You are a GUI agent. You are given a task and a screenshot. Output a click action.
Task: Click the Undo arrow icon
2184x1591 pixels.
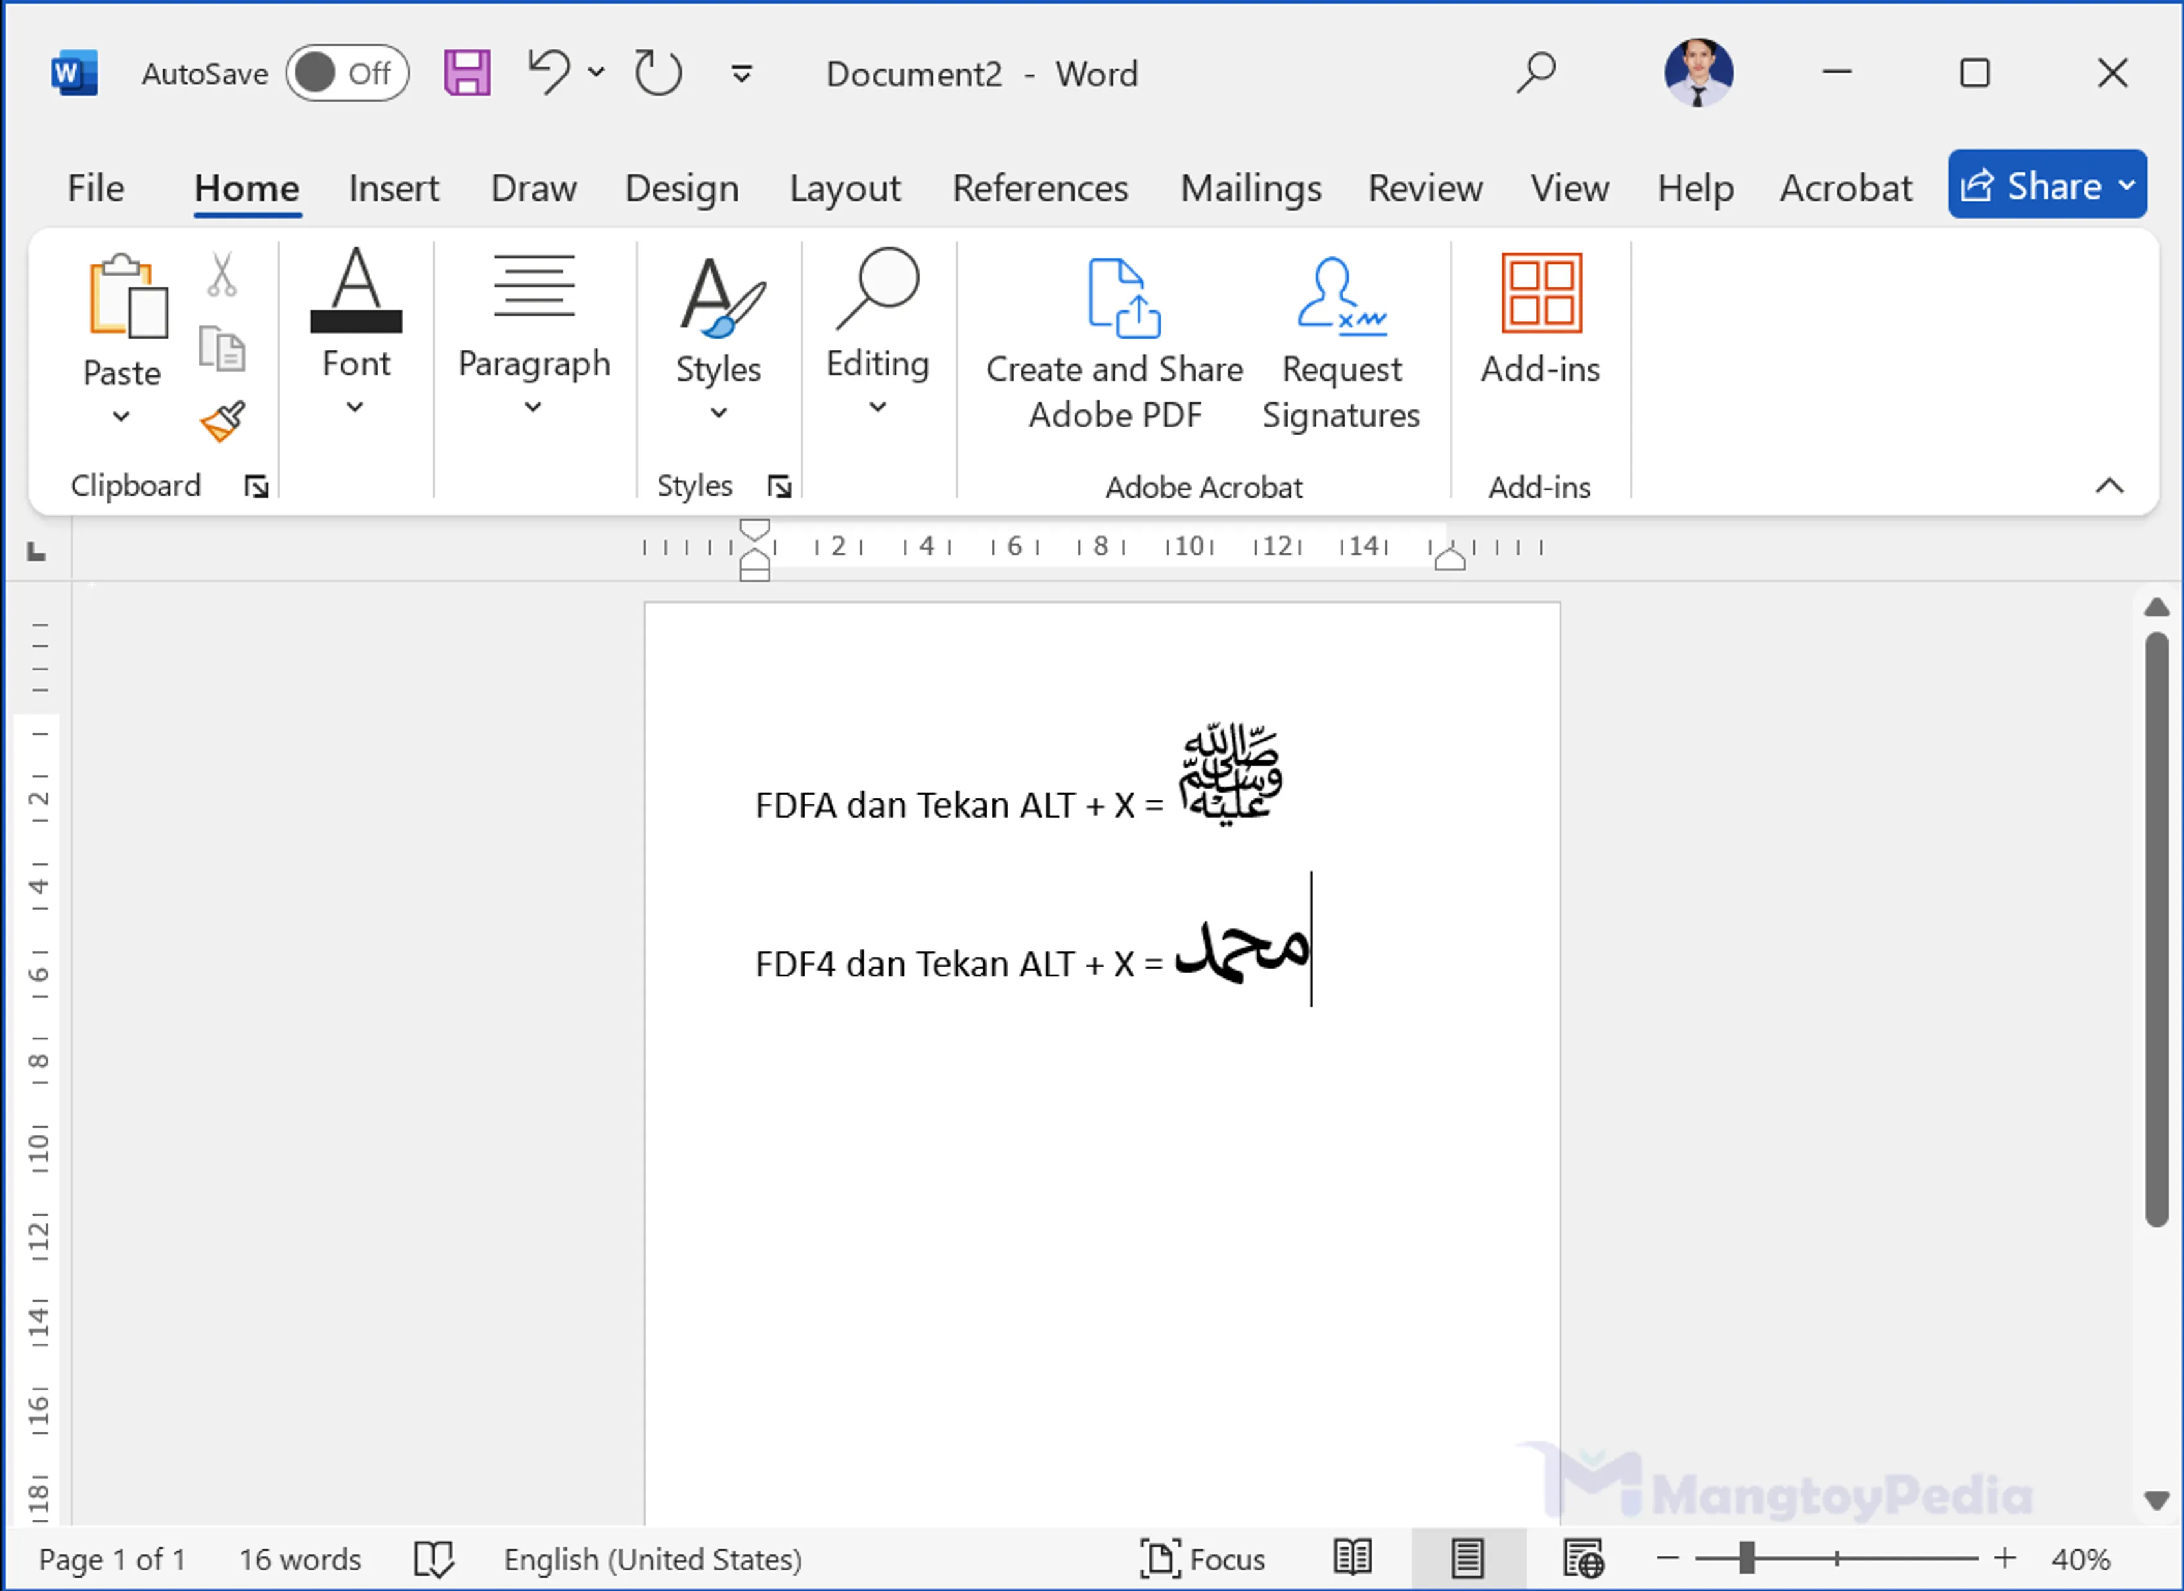[550, 73]
